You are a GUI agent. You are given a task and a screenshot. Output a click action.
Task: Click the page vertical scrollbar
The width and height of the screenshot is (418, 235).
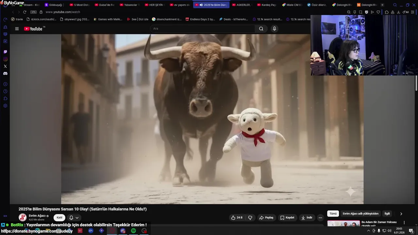(x=416, y=83)
